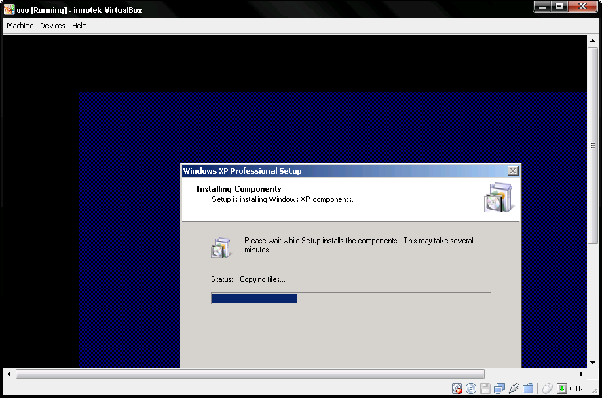The width and height of the screenshot is (602, 398).
Task: Click the mouse capture indicator icon
Action: pyautogui.click(x=548, y=389)
